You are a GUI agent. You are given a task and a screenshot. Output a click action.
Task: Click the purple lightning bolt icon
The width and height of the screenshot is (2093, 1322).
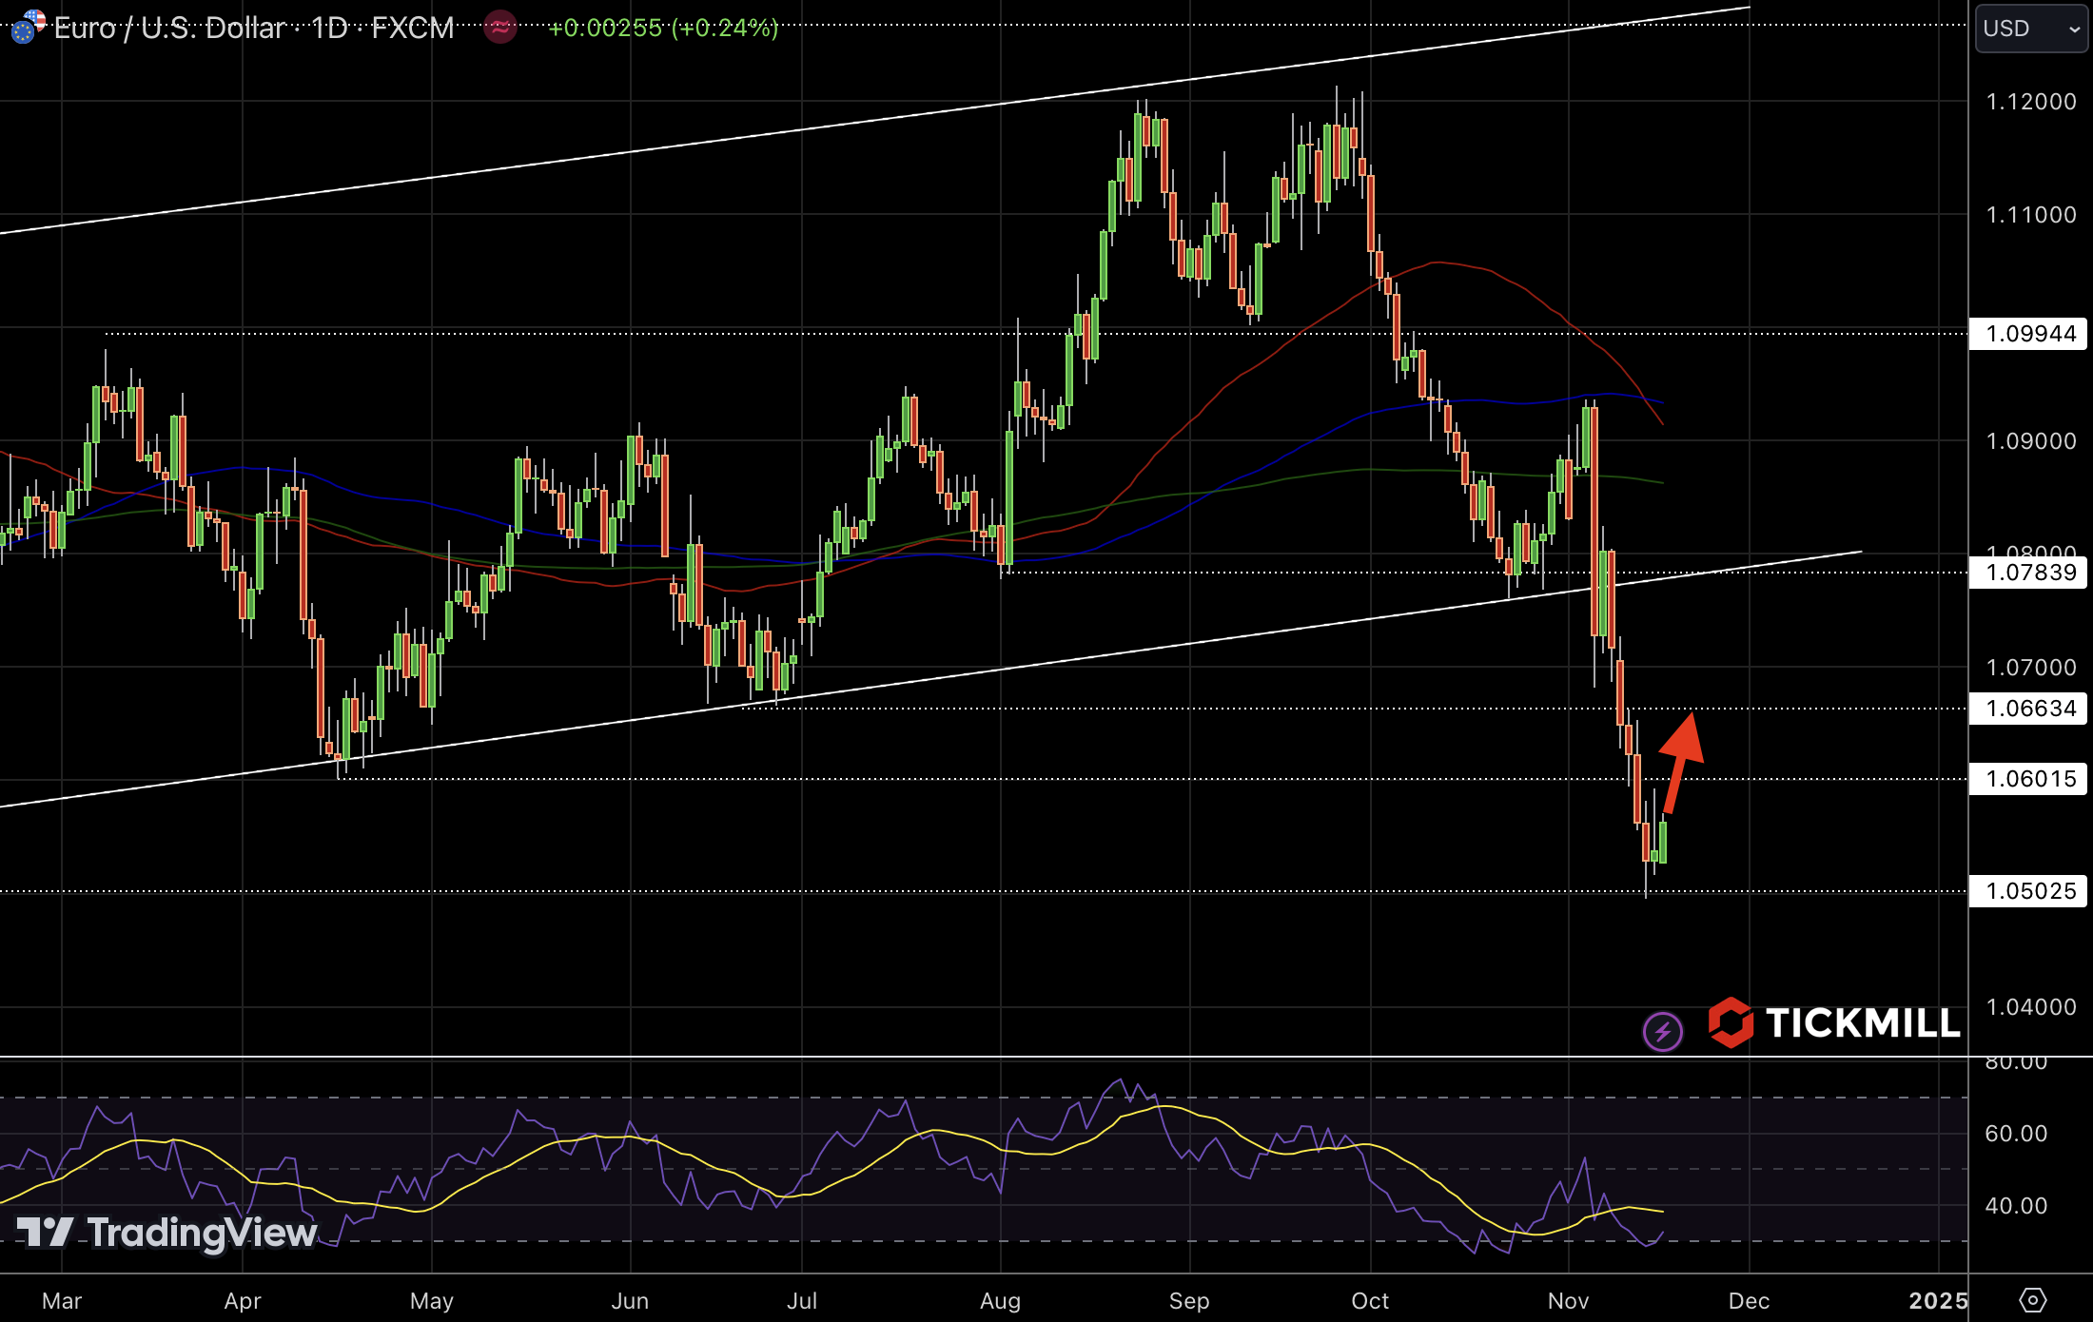(x=1662, y=1031)
